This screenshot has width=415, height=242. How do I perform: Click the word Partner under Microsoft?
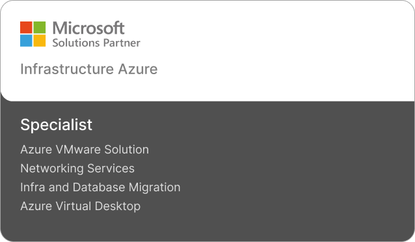coord(122,43)
